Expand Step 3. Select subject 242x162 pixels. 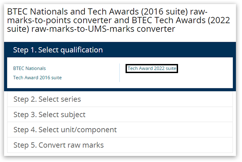pyautogui.click(x=49, y=115)
